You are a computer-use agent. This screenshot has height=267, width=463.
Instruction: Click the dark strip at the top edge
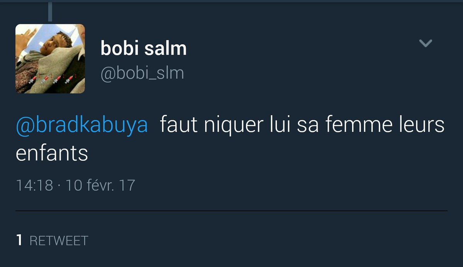[232, 1]
